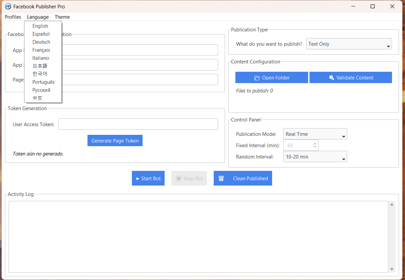Click the folder icon on Open Folder
This screenshot has width=405, height=280.
tap(257, 78)
